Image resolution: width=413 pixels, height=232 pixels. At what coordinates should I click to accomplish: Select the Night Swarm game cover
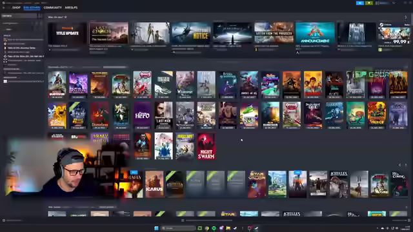click(x=206, y=146)
